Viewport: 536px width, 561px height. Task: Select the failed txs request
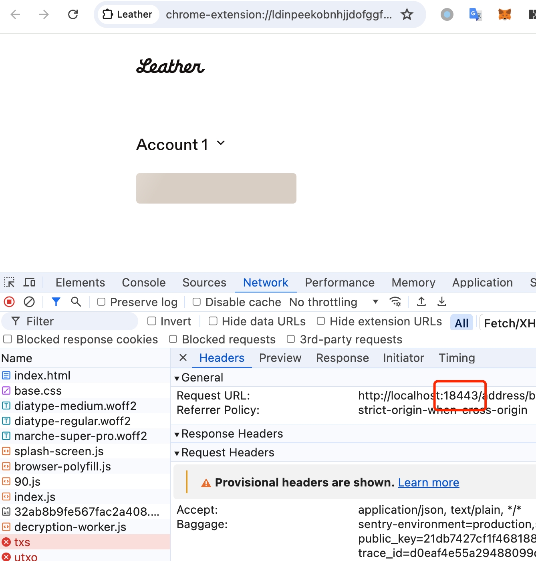pyautogui.click(x=22, y=542)
